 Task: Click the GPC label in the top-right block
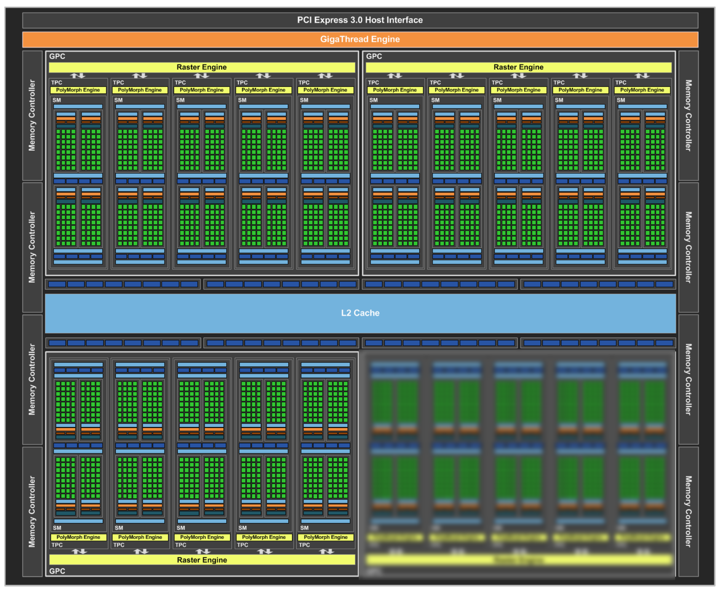[374, 56]
